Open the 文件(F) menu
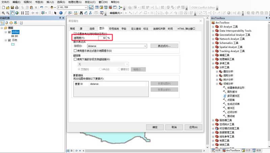The width and height of the screenshot is (270, 153). [5, 2]
